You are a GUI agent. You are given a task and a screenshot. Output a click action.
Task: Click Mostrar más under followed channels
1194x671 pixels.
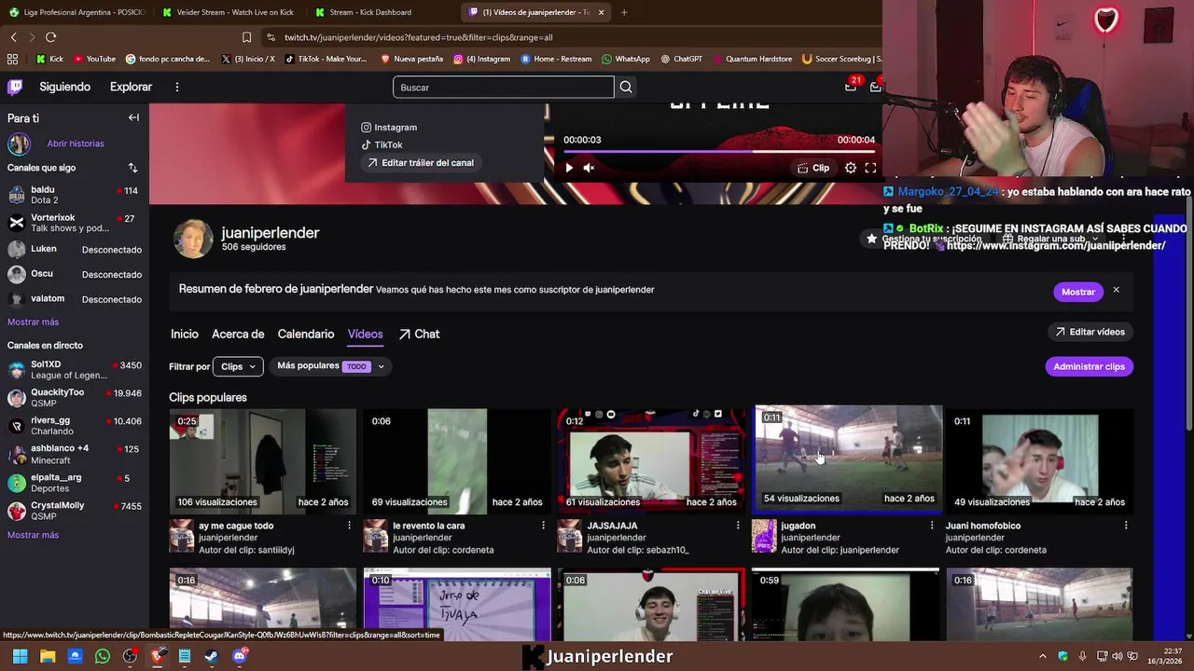point(33,322)
